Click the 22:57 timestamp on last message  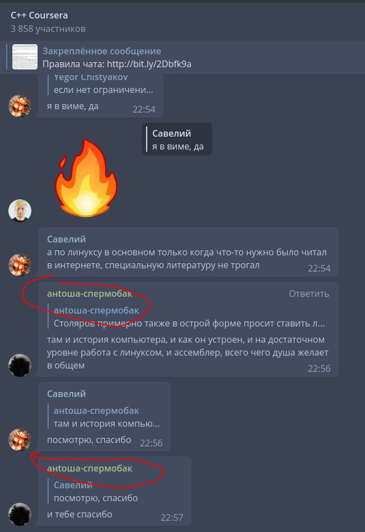[x=172, y=518]
